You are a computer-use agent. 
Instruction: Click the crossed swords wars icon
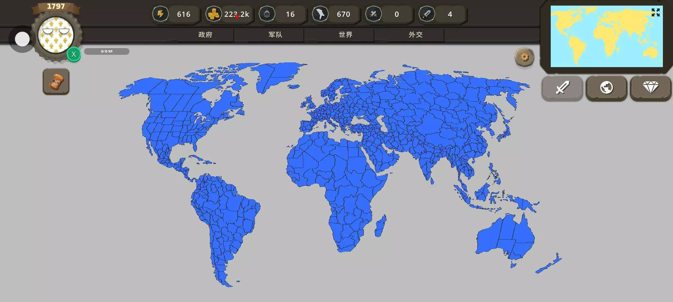tap(373, 14)
